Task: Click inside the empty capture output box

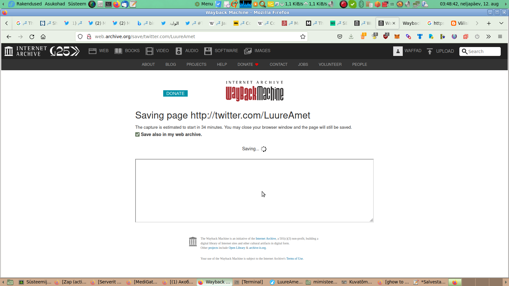Action: pos(254,191)
